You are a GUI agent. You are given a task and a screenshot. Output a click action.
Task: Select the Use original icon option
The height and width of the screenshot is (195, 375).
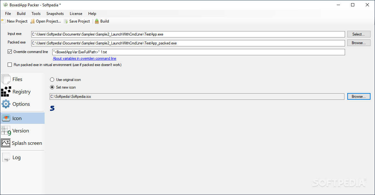click(52, 80)
